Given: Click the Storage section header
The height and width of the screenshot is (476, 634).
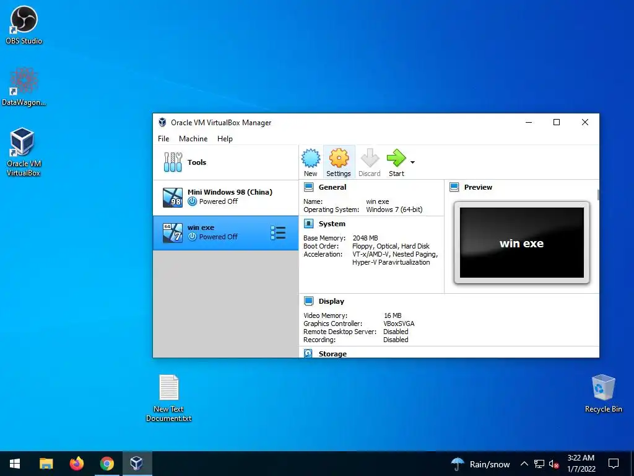Looking at the screenshot, I should click(332, 353).
